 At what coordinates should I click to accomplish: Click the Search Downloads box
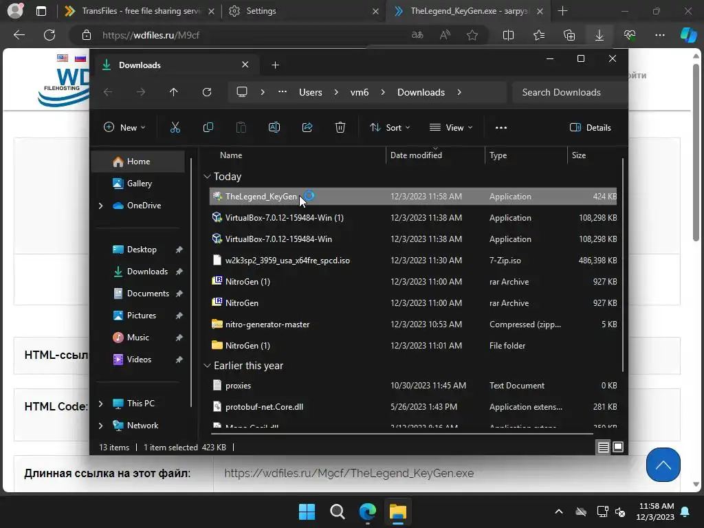click(x=569, y=92)
